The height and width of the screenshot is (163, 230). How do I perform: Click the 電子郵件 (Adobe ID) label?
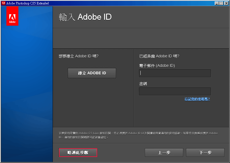(157, 65)
